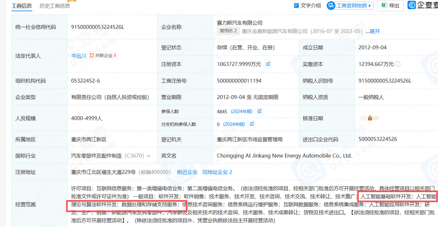This screenshot has height=227, width=438.
Task: Click the 企查查 logo icon
Action: (412, 5)
